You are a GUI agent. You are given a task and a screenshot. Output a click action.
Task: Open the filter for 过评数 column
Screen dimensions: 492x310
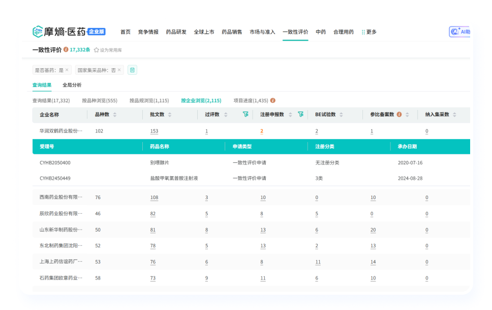pos(245,115)
